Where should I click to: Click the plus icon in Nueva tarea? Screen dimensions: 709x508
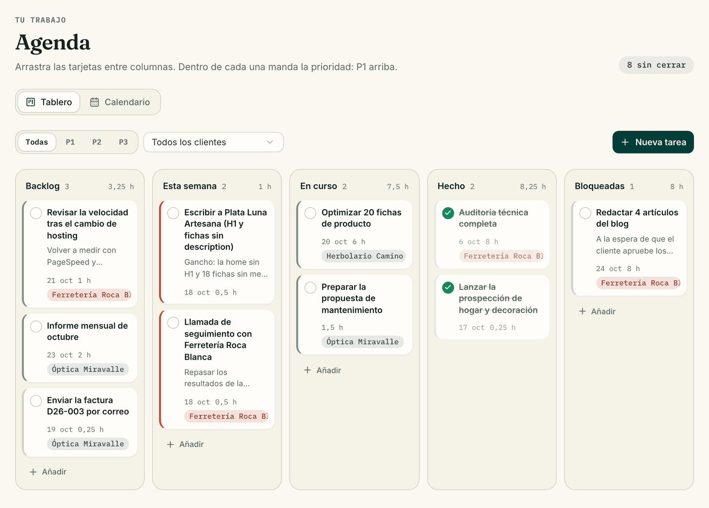(x=625, y=142)
